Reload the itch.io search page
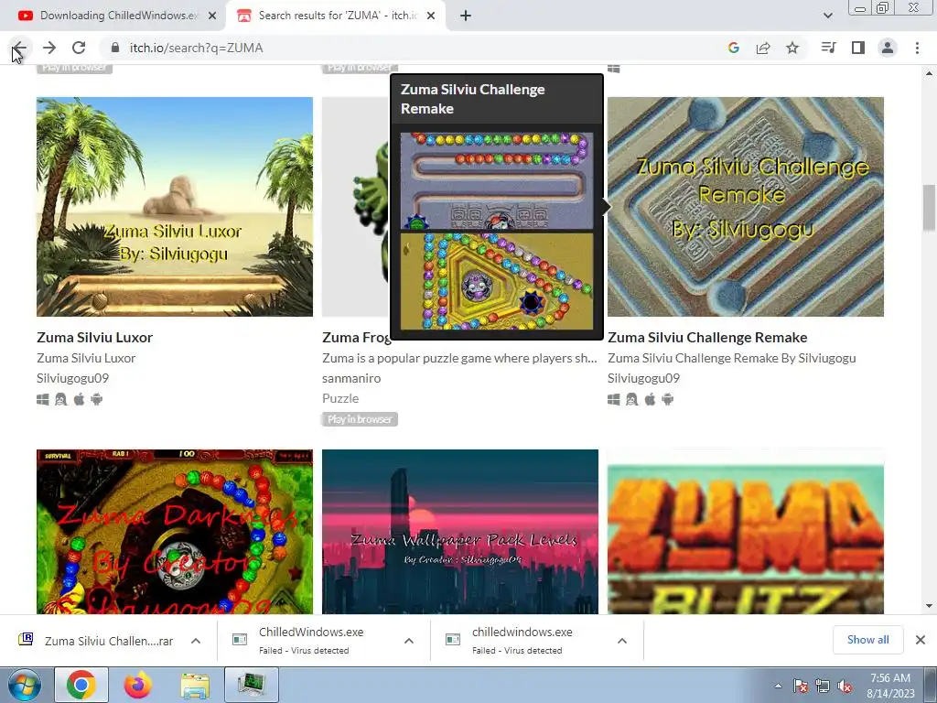Image resolution: width=937 pixels, height=703 pixels. click(79, 48)
